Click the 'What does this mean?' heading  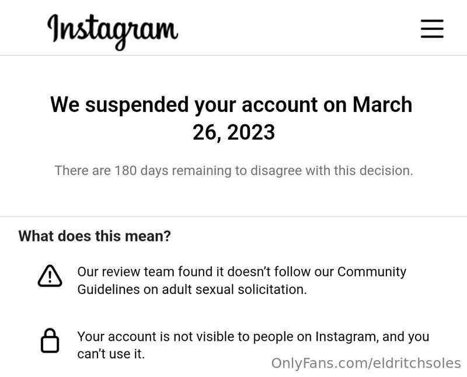pyautogui.click(x=95, y=236)
